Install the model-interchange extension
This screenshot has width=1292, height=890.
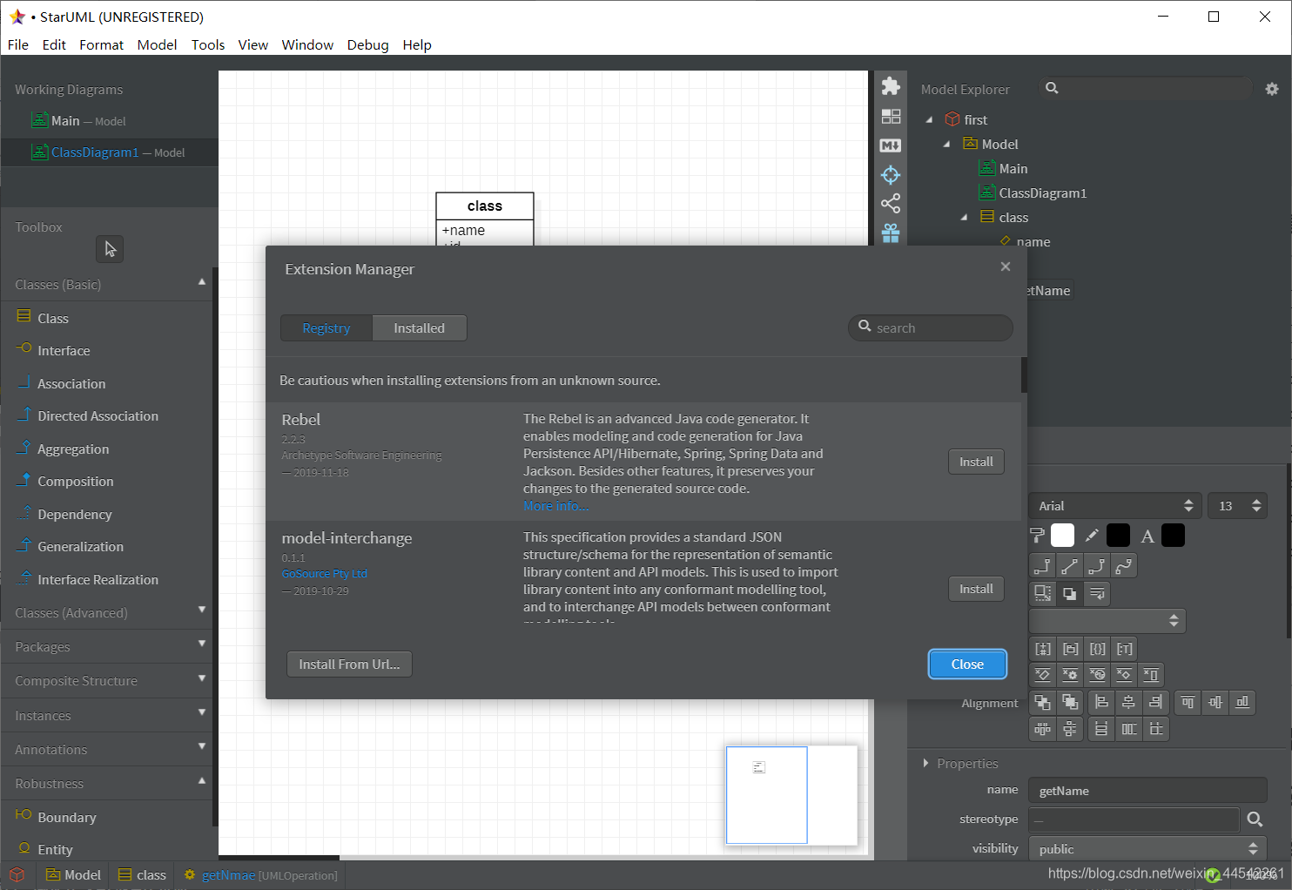click(976, 589)
